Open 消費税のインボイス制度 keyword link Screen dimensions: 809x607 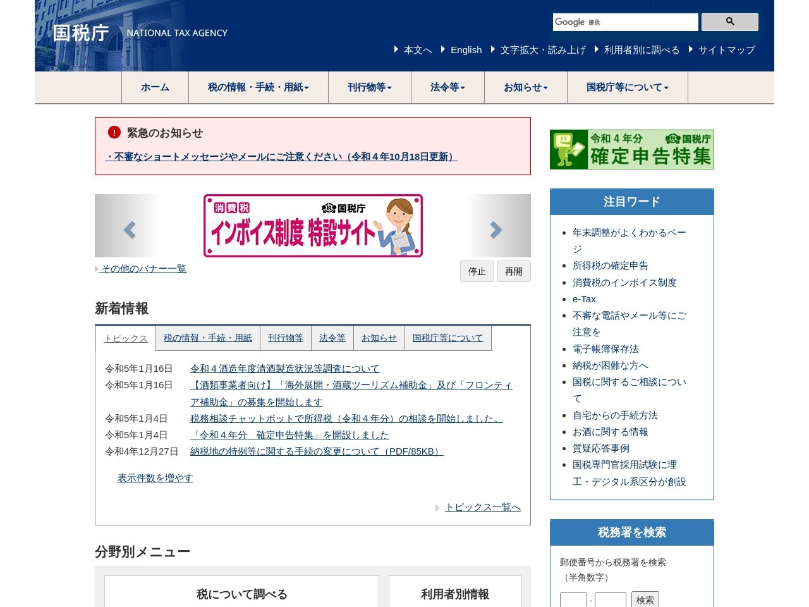click(x=624, y=283)
